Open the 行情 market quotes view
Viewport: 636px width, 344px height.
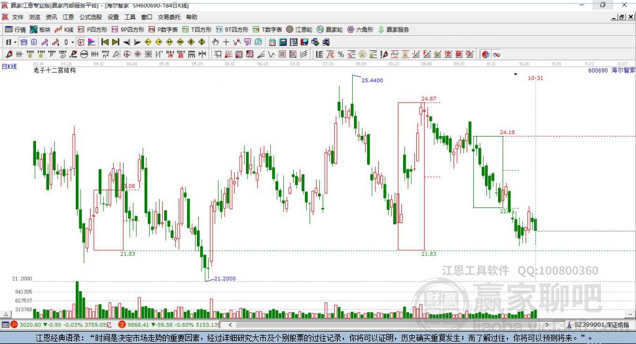pos(16,30)
